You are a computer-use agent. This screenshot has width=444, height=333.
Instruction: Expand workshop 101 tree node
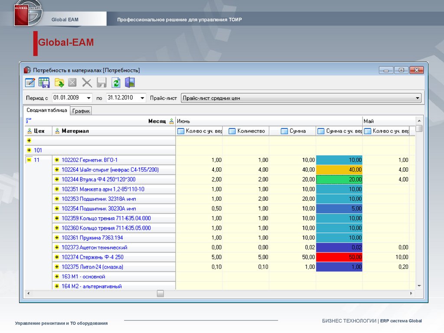tap(29, 150)
